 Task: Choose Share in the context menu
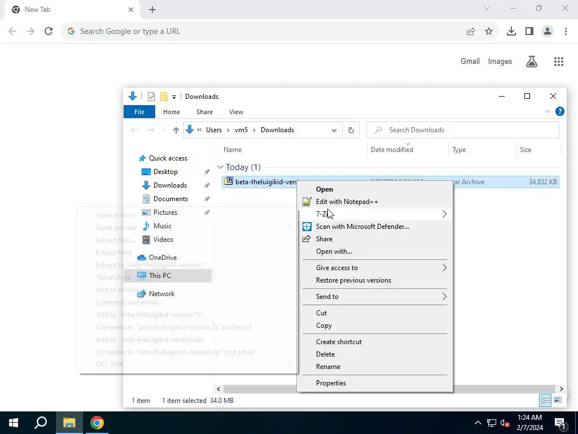(x=375, y=239)
